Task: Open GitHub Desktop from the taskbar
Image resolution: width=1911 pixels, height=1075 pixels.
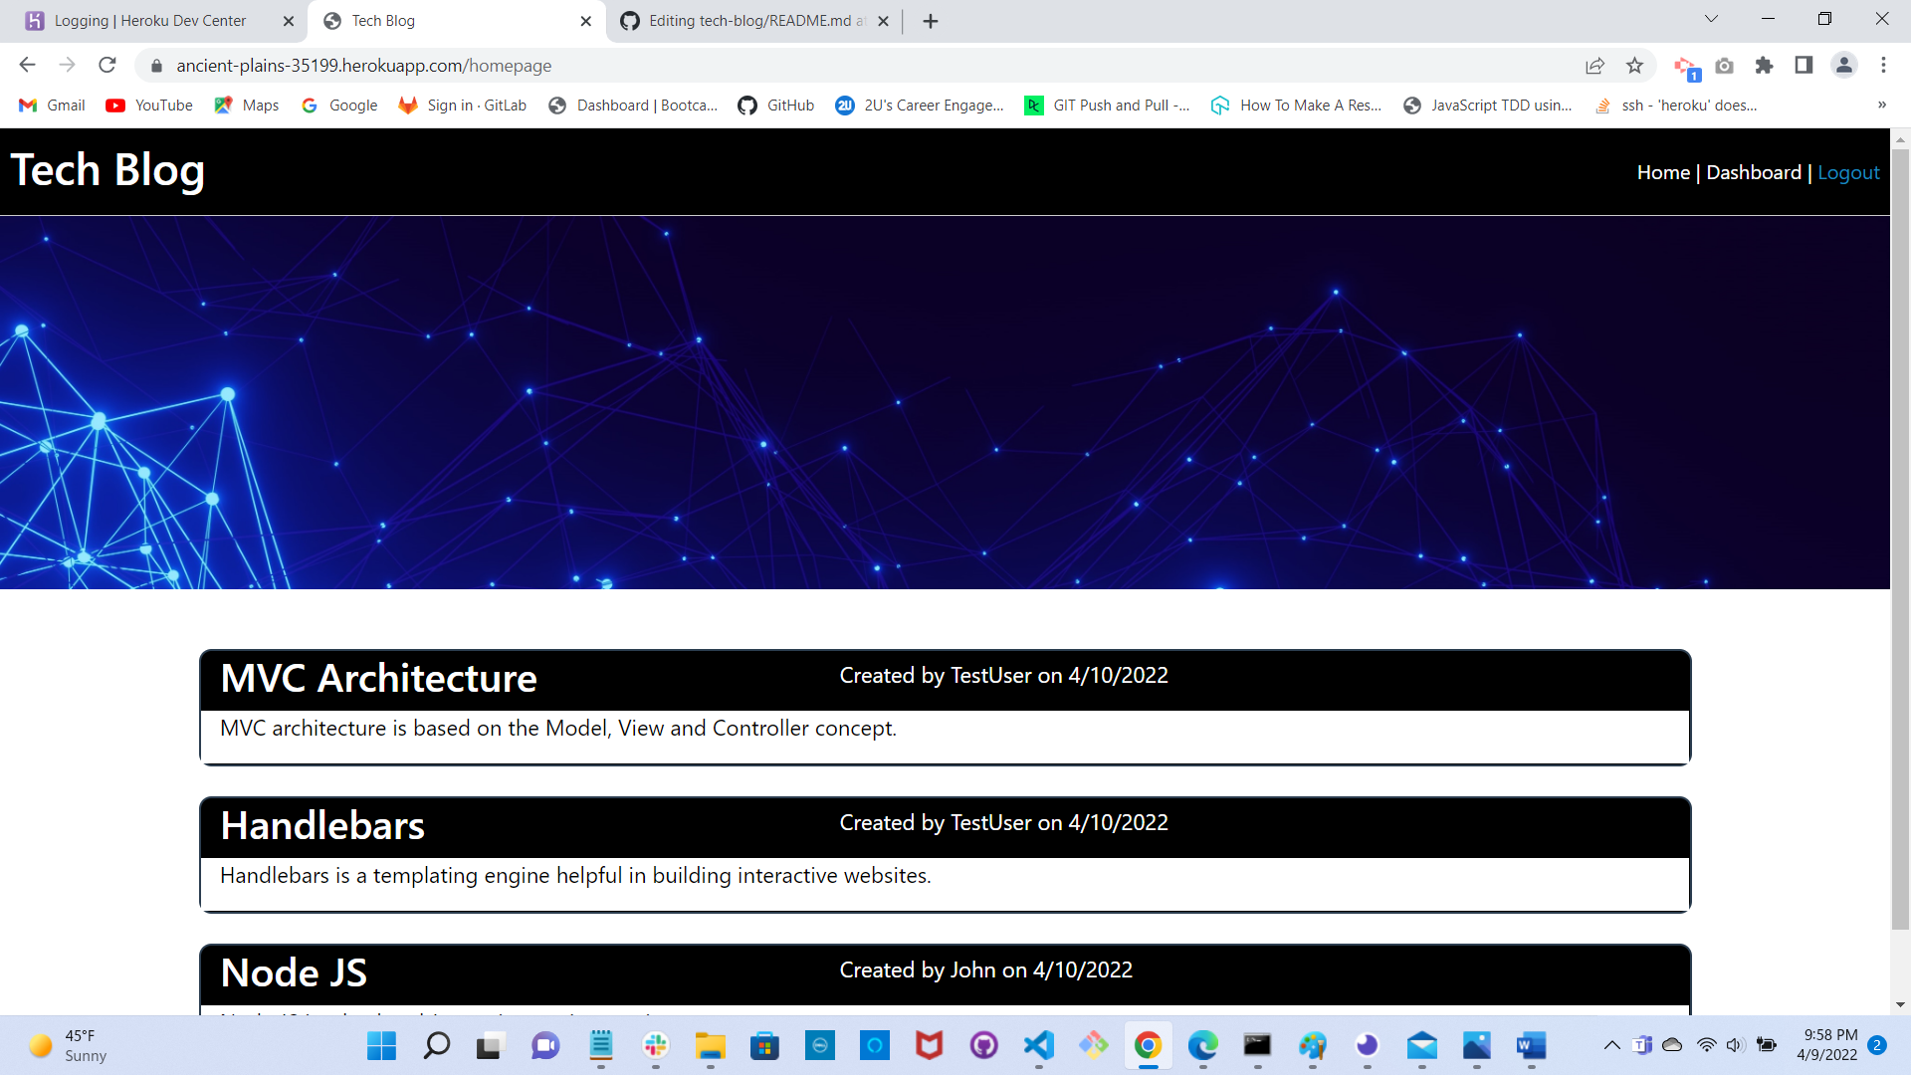Action: 983,1046
